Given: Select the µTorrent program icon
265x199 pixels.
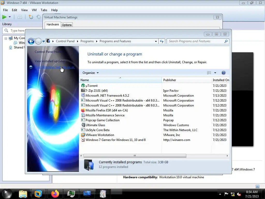Looking at the screenshot, I should (x=83, y=86).
